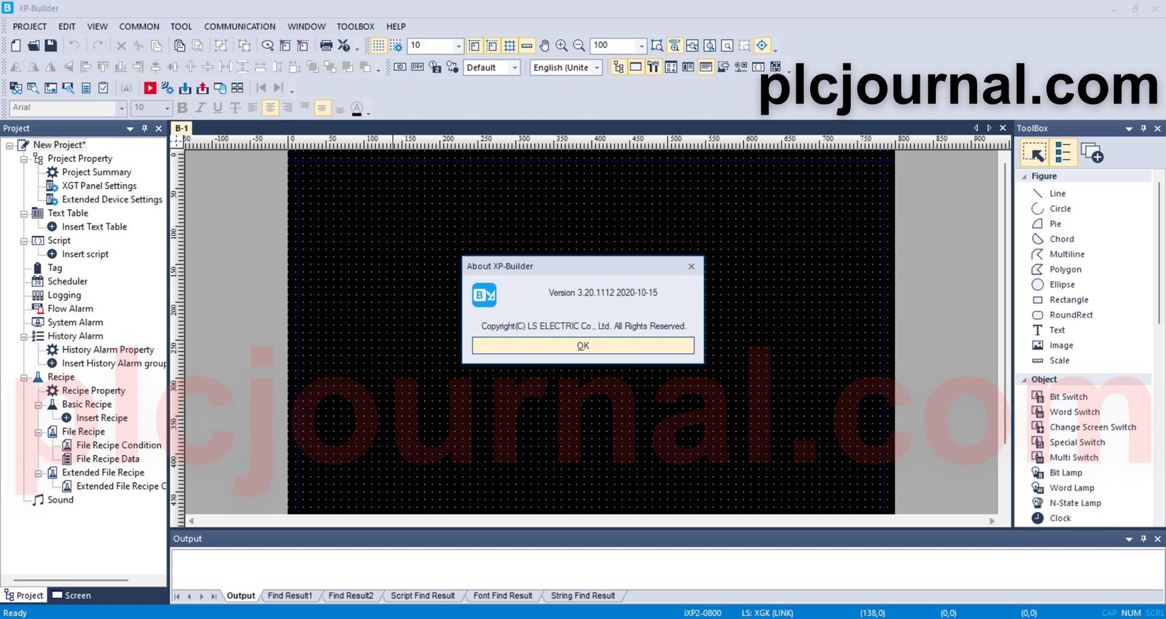Open the COMMUNICATION menu
This screenshot has height=619, width=1166.
pyautogui.click(x=240, y=26)
